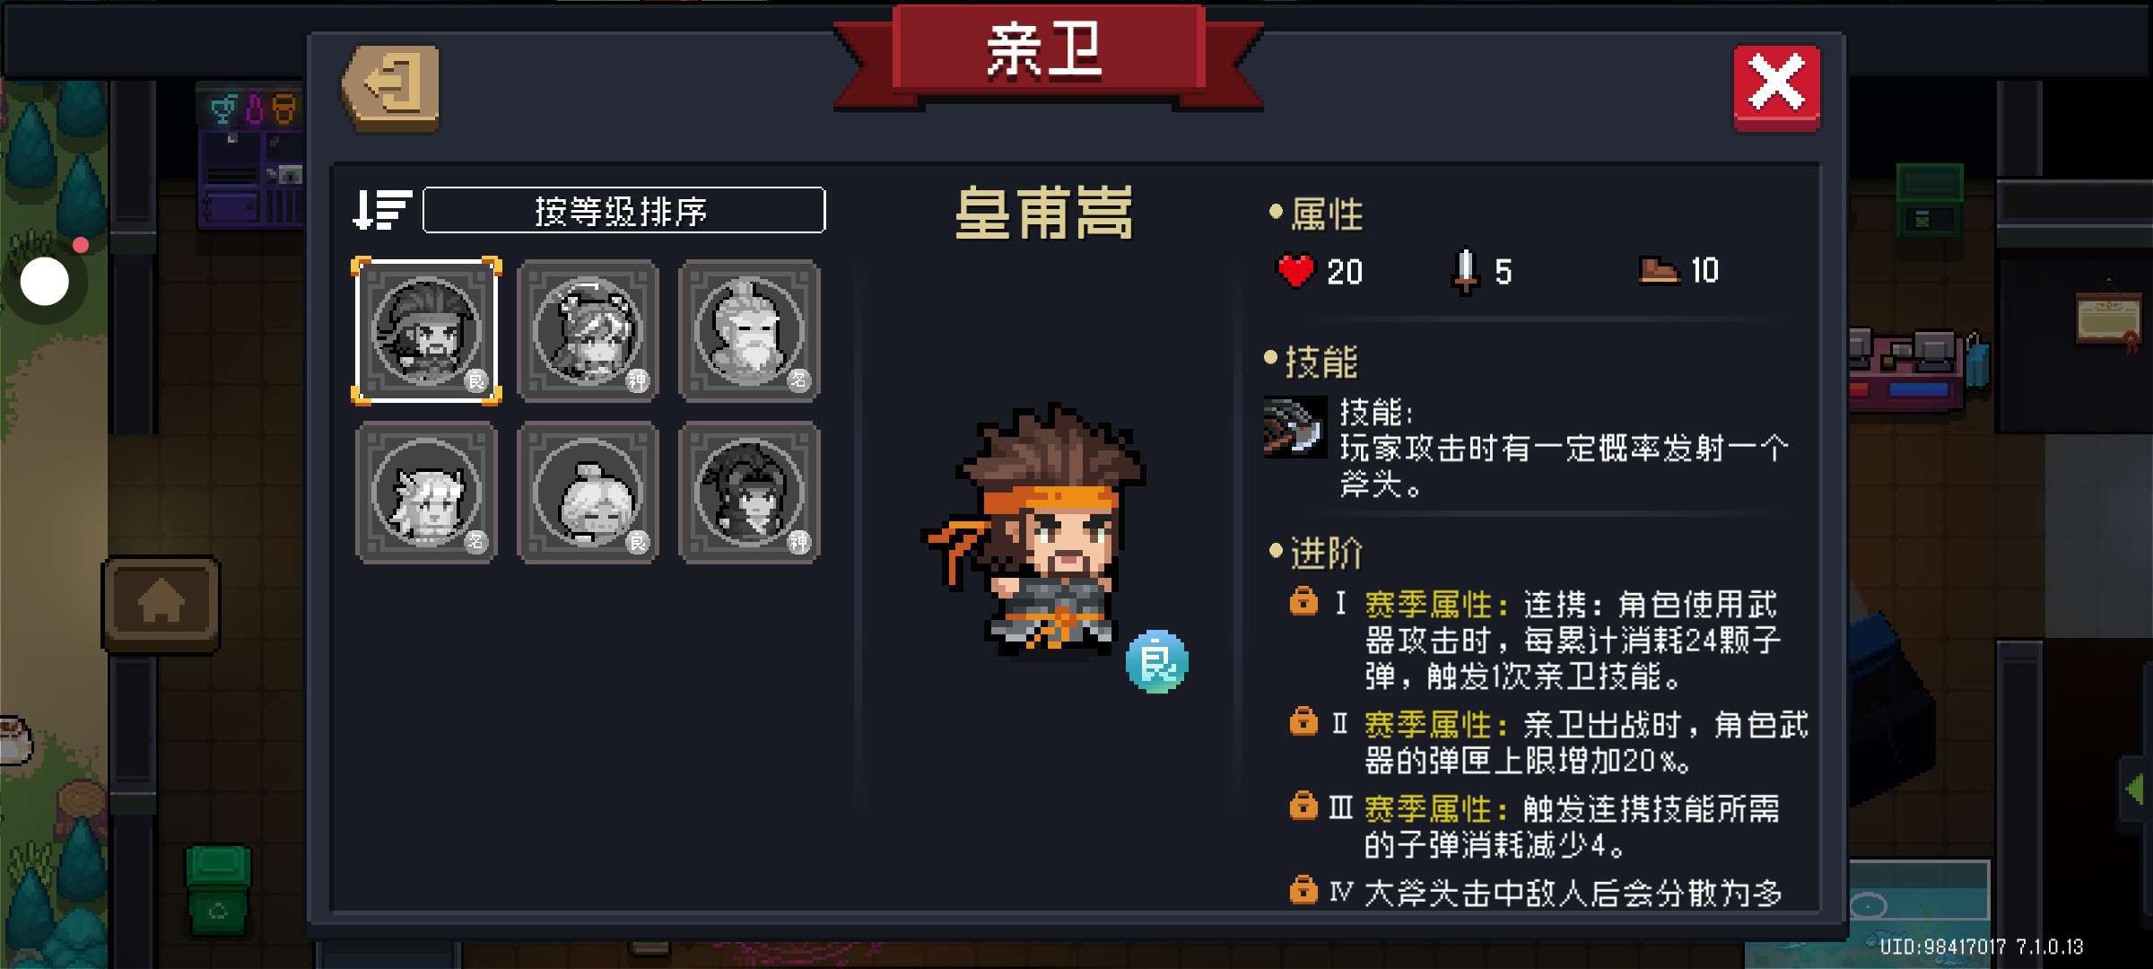Click the lock icon for advancement II
This screenshot has width=2153, height=969.
pyautogui.click(x=1303, y=720)
